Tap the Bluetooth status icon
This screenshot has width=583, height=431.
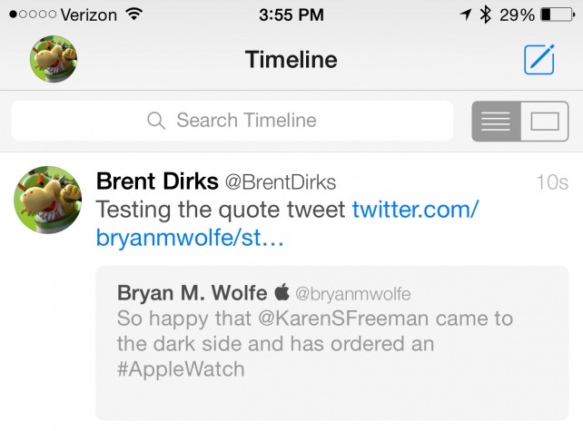[x=485, y=15]
